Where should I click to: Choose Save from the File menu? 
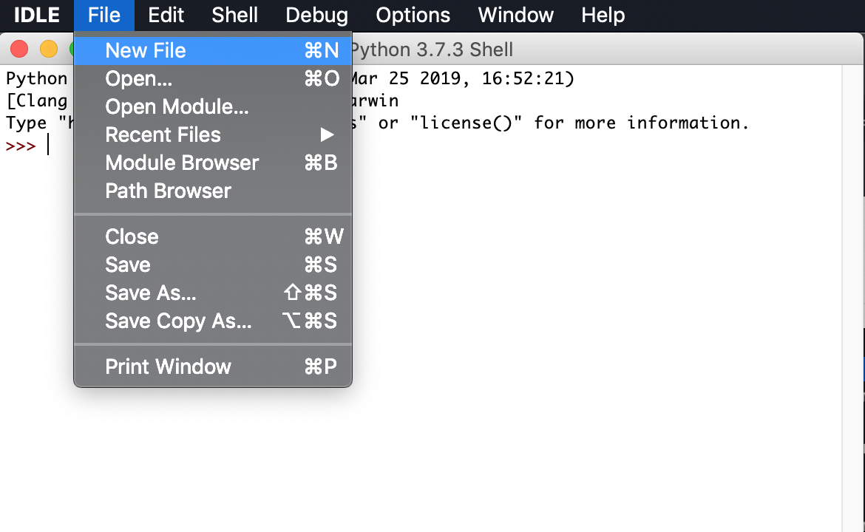[x=213, y=265]
